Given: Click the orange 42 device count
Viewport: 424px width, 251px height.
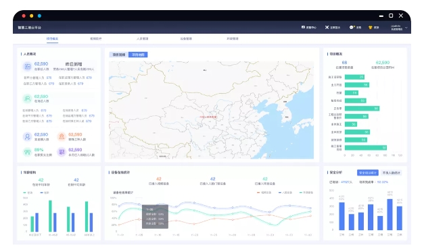Looking at the screenshot, I should (159, 179).
